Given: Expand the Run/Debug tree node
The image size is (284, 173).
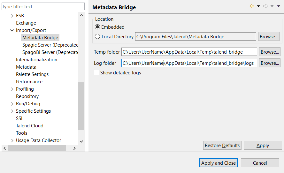Looking at the screenshot, I should tap(12, 104).
